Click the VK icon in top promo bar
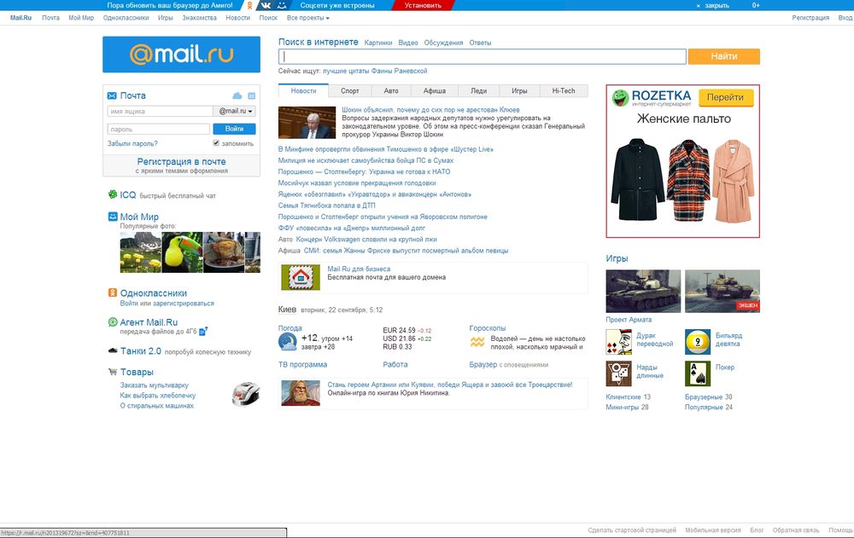This screenshot has height=538, width=854. coord(266,5)
